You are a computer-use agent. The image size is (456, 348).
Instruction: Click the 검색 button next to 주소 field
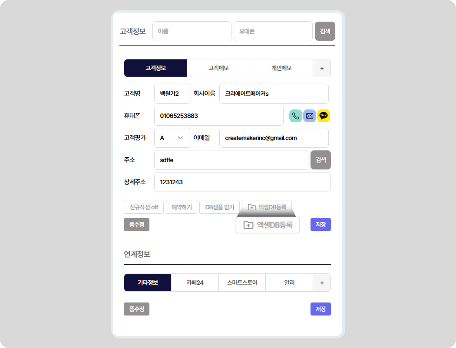[x=321, y=160]
